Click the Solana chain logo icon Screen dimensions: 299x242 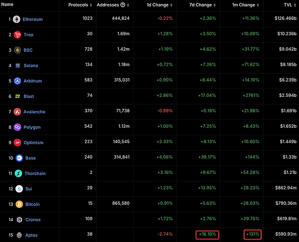point(17,66)
